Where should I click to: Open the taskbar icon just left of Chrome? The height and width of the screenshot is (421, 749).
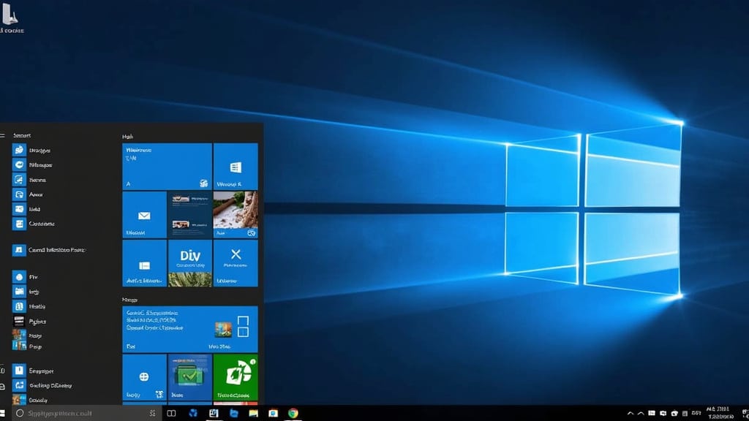(274, 414)
